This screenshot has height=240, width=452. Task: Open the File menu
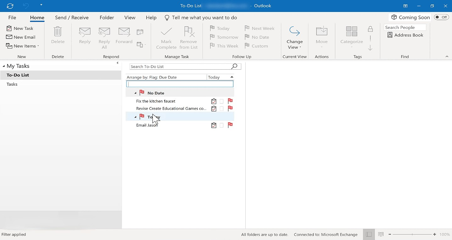12,18
